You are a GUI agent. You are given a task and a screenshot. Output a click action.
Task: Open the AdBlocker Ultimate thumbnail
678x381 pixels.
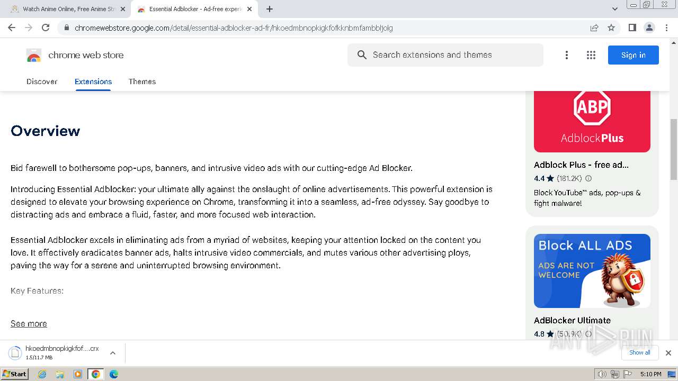pos(592,270)
